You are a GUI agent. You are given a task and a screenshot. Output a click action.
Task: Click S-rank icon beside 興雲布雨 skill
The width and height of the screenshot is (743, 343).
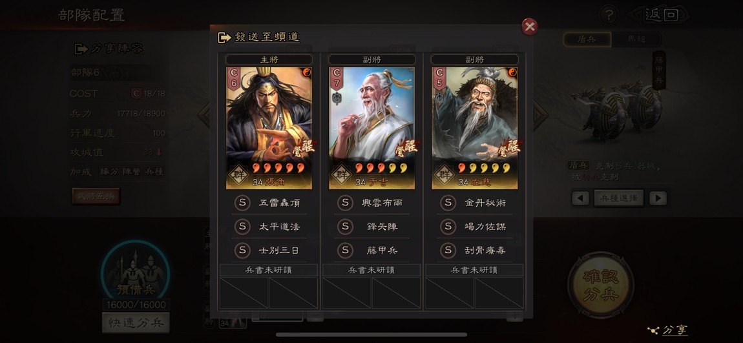345,203
